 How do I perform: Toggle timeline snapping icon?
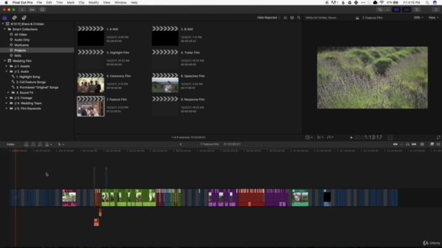tap(414, 144)
